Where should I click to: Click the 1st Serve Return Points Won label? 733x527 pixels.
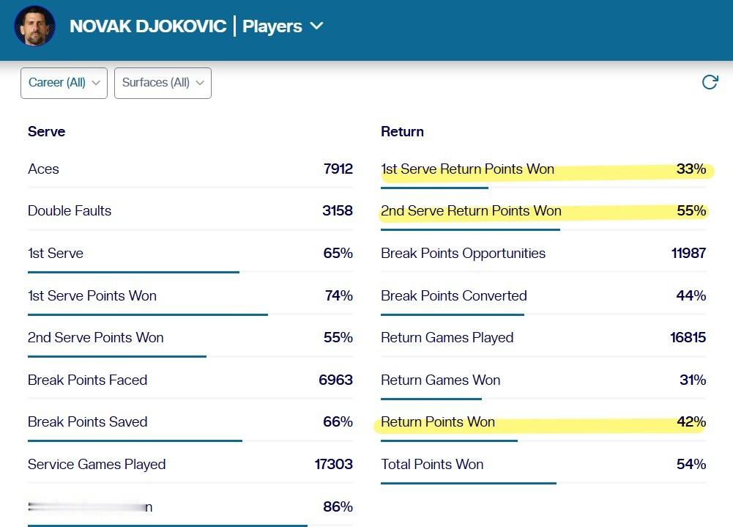(467, 169)
